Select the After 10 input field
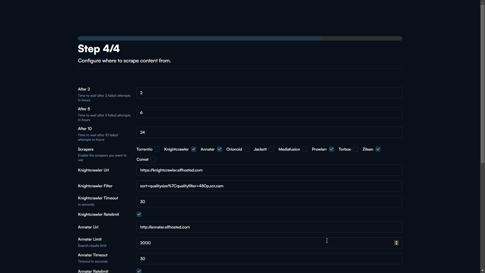This screenshot has height=273, width=485. pyautogui.click(x=269, y=132)
